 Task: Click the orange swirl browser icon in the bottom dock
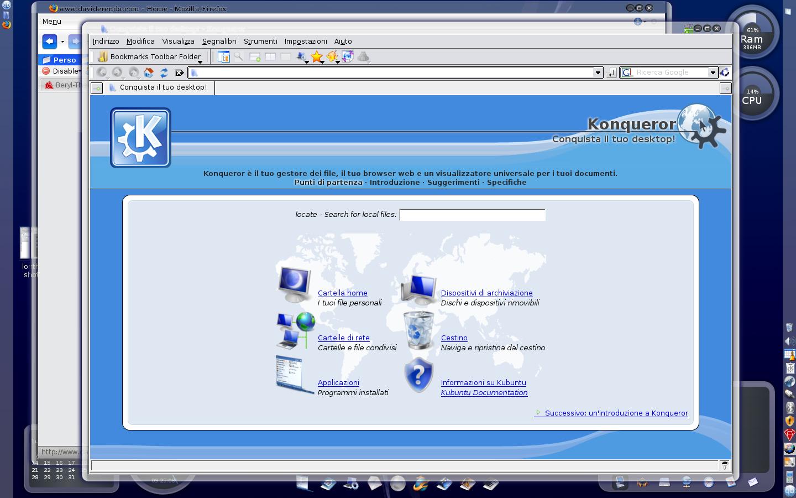421,484
